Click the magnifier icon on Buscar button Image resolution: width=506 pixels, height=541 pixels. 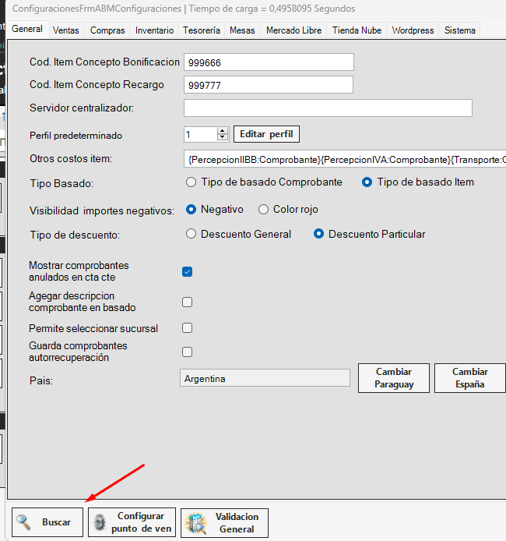23,522
